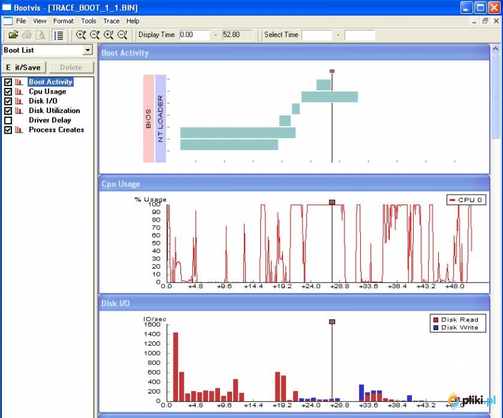503x418 pixels.
Task: Click the Print toolbar icon
Action: [27, 35]
